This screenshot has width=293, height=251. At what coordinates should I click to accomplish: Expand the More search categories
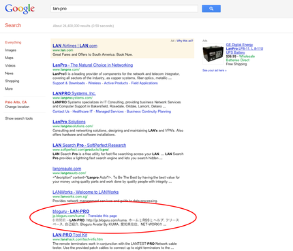(9, 88)
